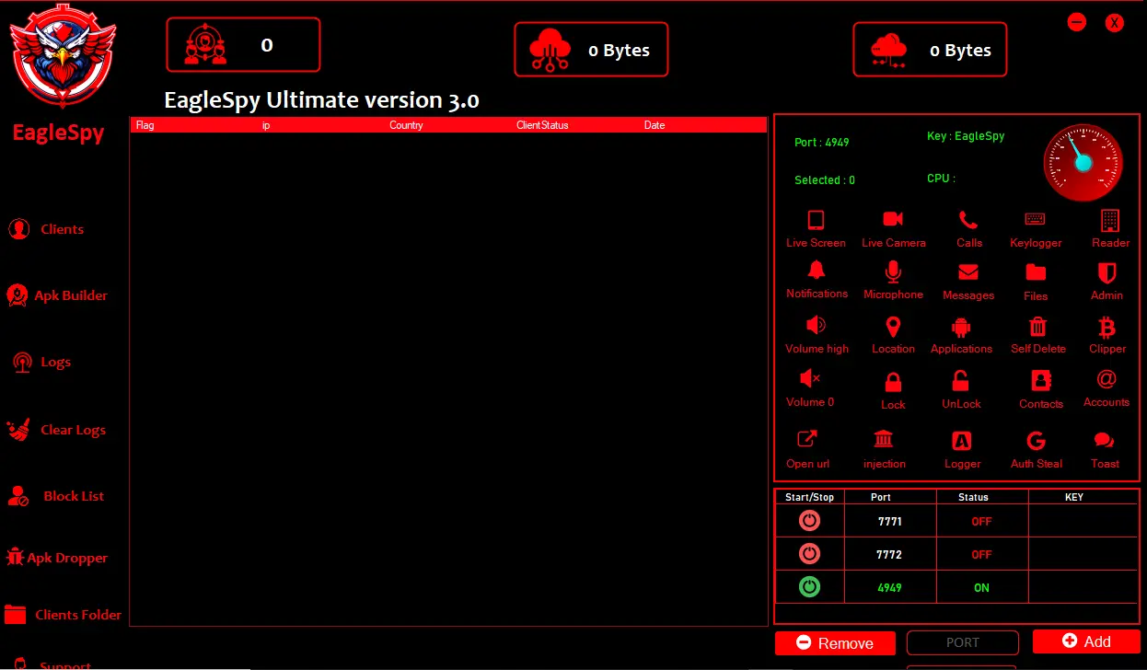Image resolution: width=1147 pixels, height=670 pixels.
Task: Click the CPU gauge dial
Action: [x=1083, y=163]
